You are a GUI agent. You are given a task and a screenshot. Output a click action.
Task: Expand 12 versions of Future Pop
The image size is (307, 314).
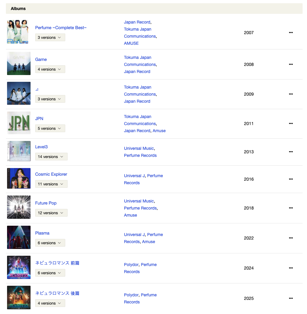pyautogui.click(x=51, y=213)
